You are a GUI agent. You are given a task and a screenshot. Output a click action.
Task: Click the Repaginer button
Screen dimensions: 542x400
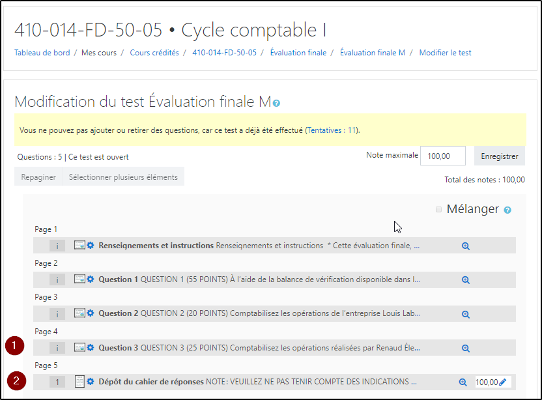[38, 177]
